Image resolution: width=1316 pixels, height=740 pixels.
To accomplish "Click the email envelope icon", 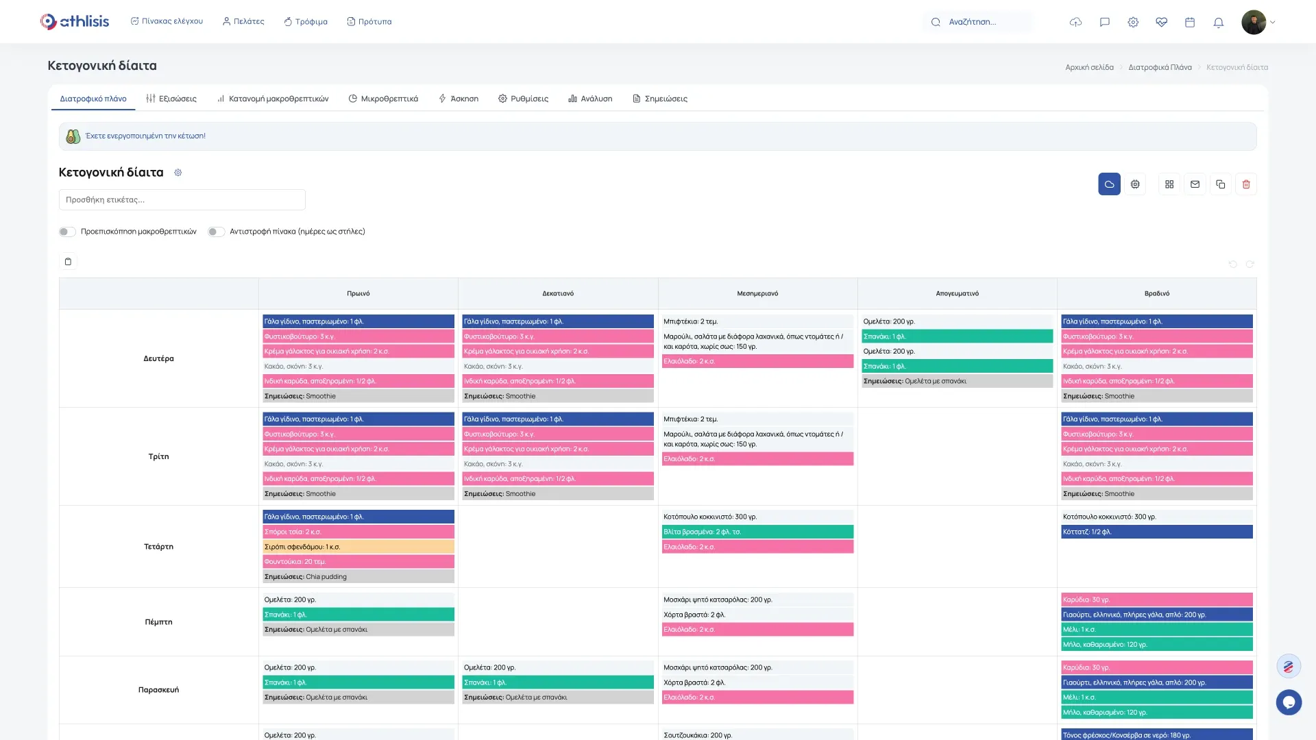I will [x=1195, y=184].
